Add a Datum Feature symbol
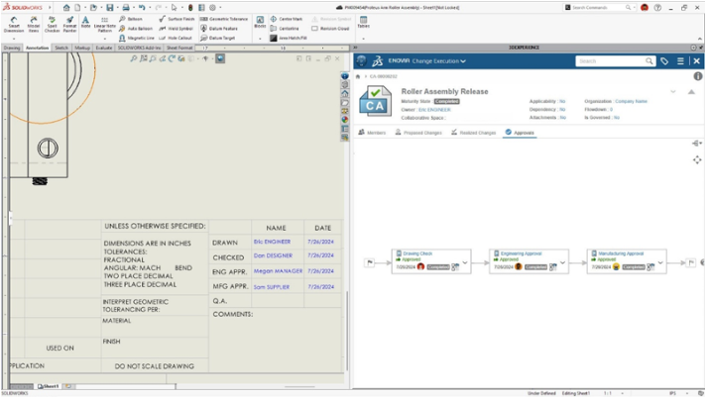 (218, 29)
